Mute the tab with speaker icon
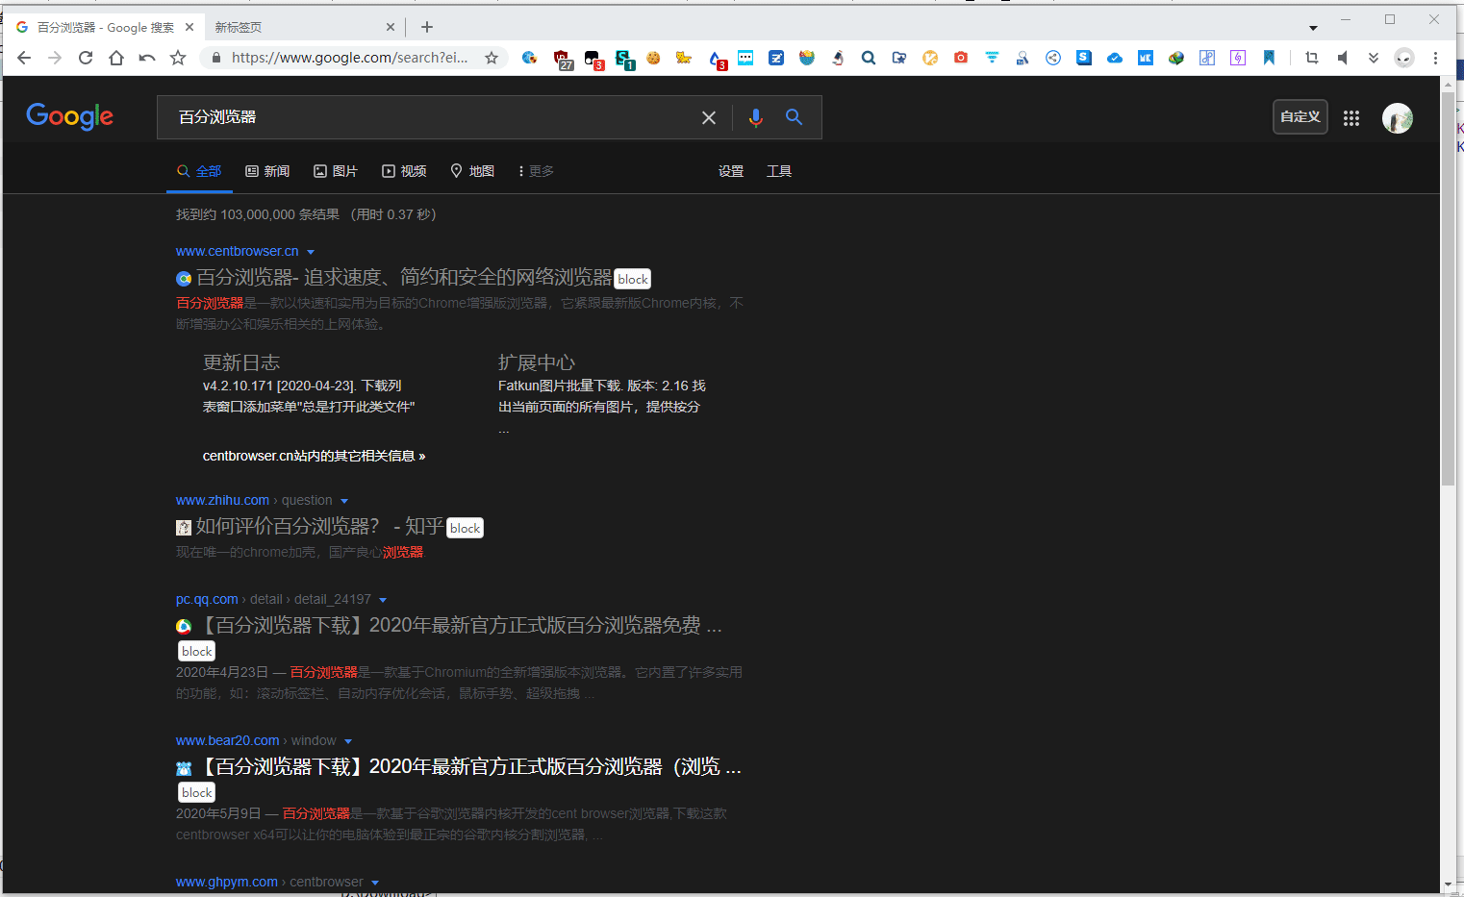The image size is (1464, 897). (x=1343, y=58)
